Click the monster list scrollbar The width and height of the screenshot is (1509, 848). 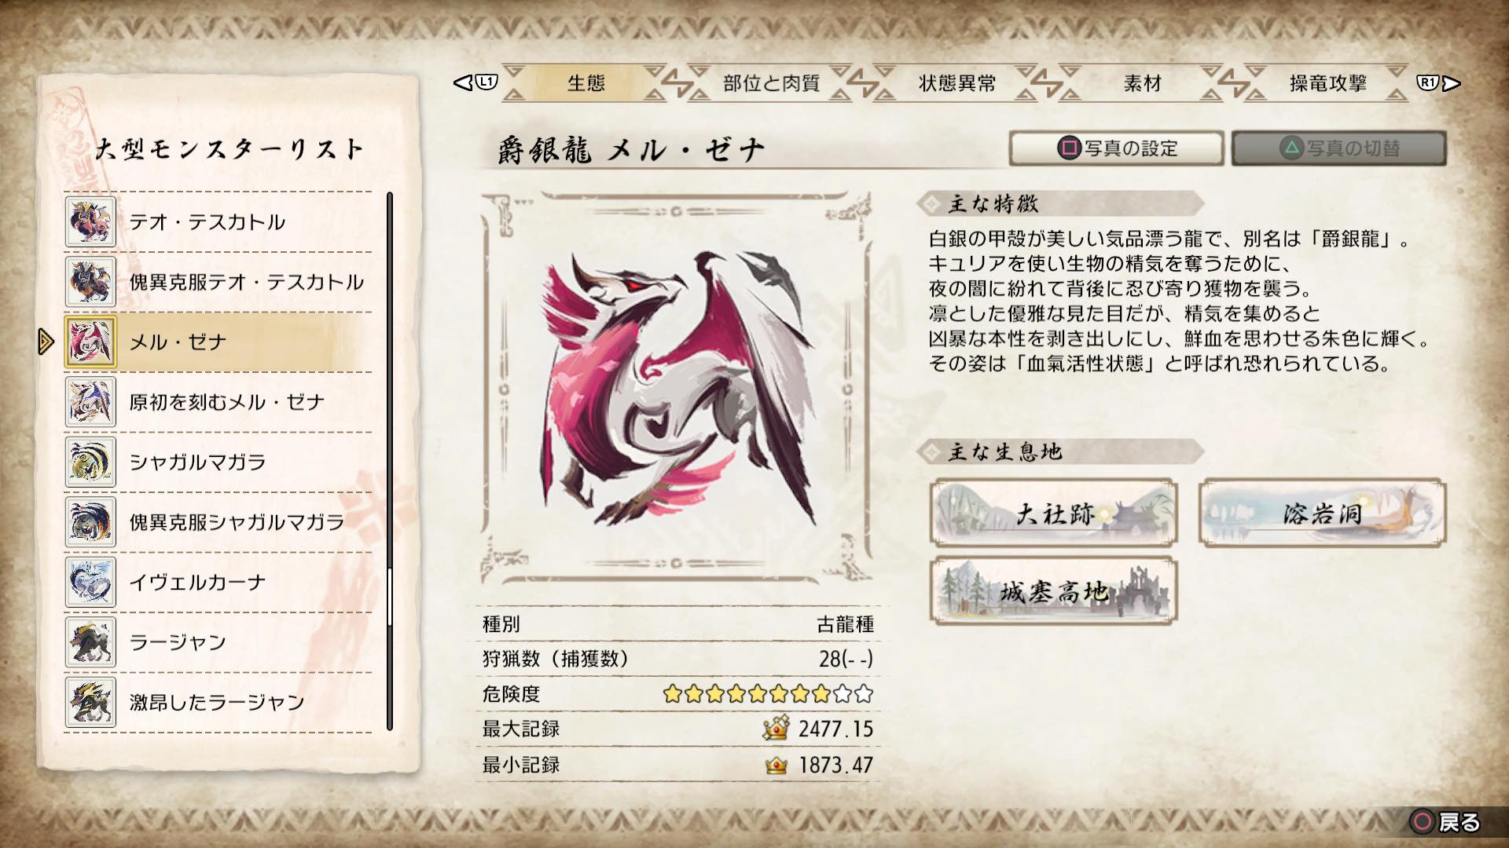coord(390,462)
